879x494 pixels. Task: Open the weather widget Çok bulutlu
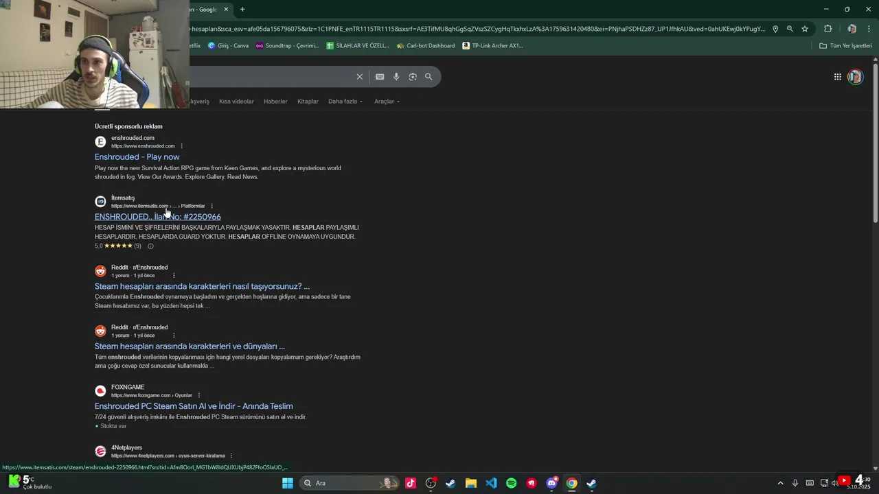pos(30,482)
